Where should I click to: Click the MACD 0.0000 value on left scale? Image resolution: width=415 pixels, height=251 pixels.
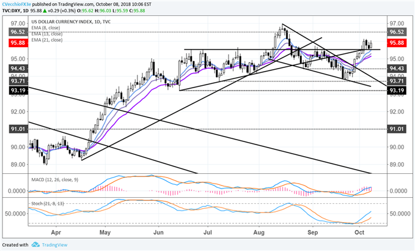click(x=17, y=191)
